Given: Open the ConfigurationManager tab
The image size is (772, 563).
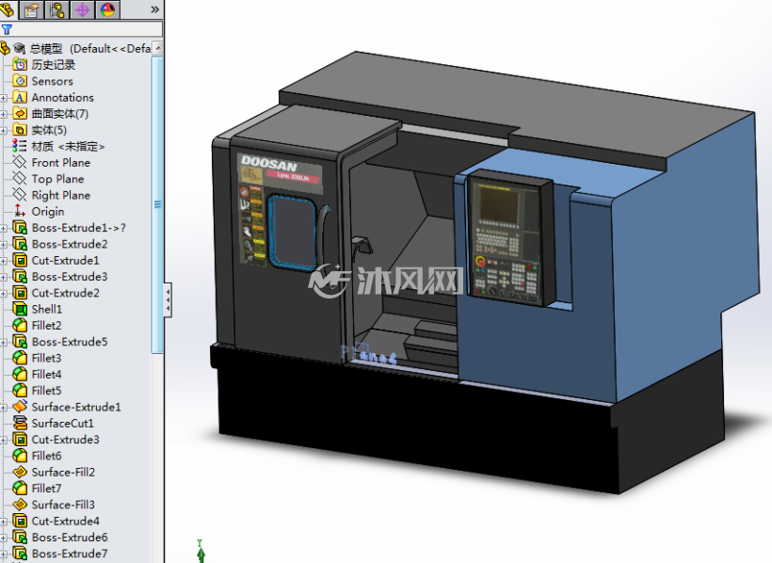Looking at the screenshot, I should point(57,9).
